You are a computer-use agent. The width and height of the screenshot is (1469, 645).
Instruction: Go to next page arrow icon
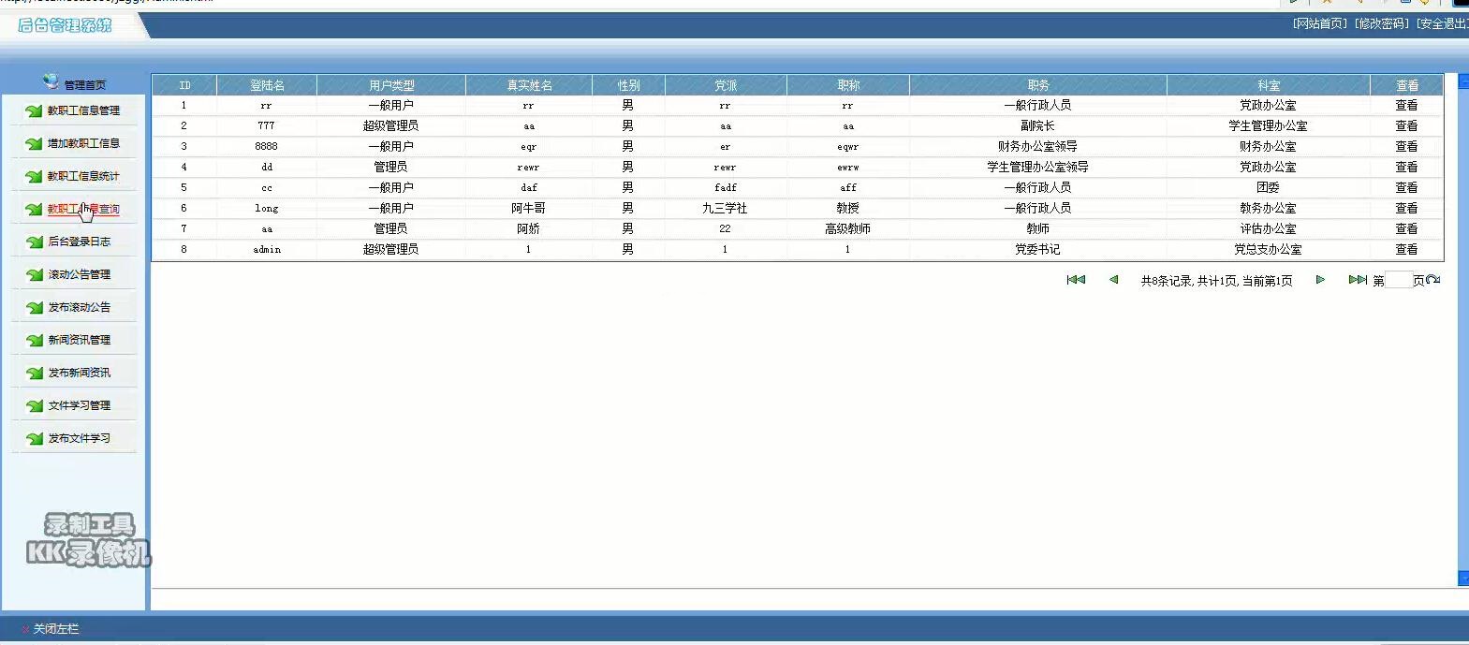(1320, 279)
